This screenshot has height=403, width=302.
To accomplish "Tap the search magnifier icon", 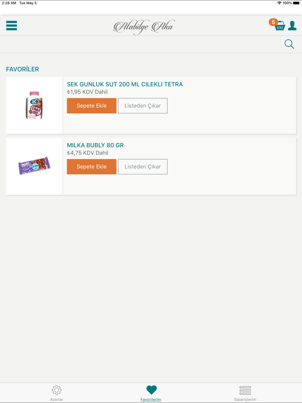I will click(289, 44).
